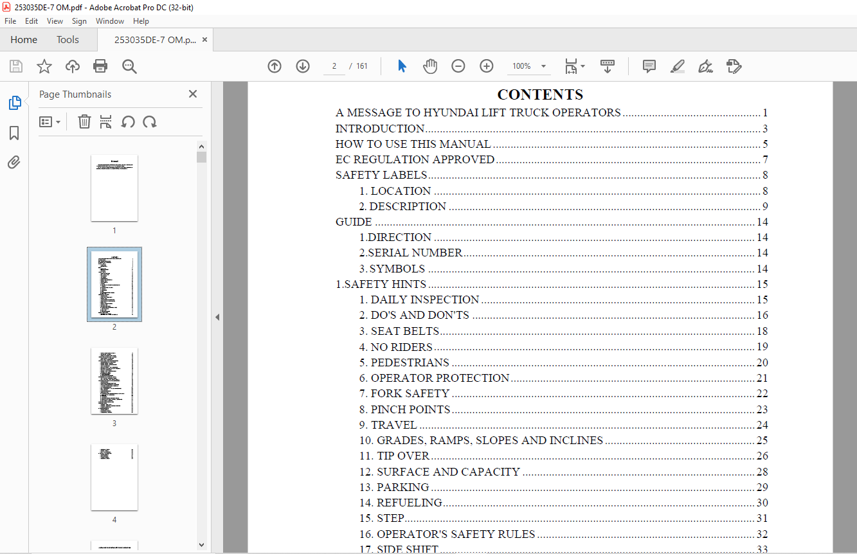Close the 253035DE-7 OM.pdf tab
Image resolution: width=857 pixels, height=554 pixels.
pos(205,40)
